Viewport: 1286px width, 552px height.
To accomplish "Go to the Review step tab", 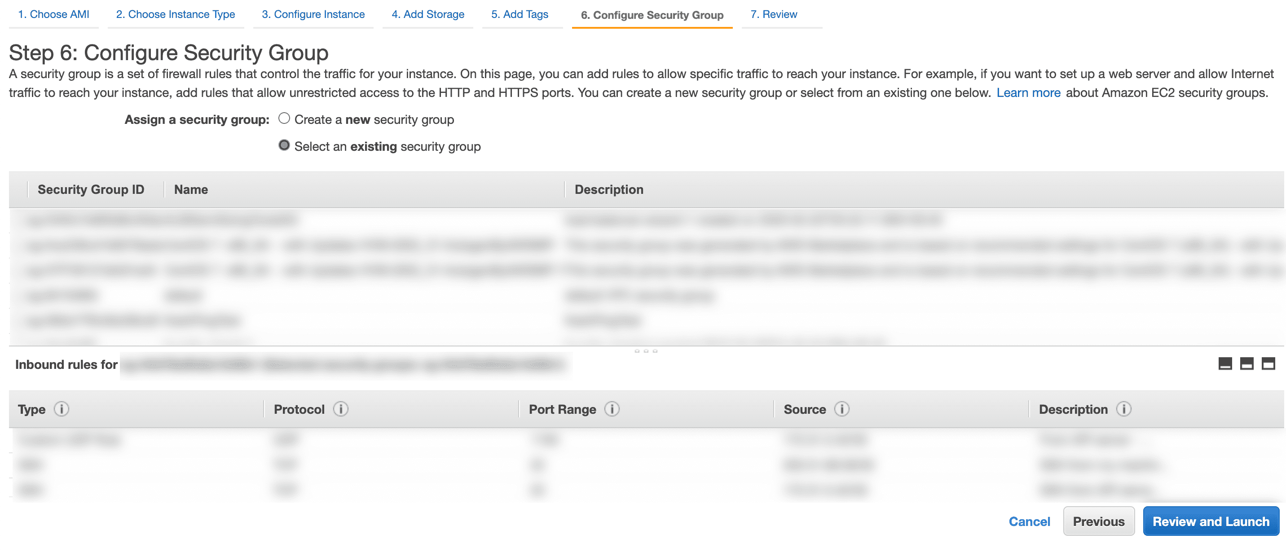I will 773,14.
